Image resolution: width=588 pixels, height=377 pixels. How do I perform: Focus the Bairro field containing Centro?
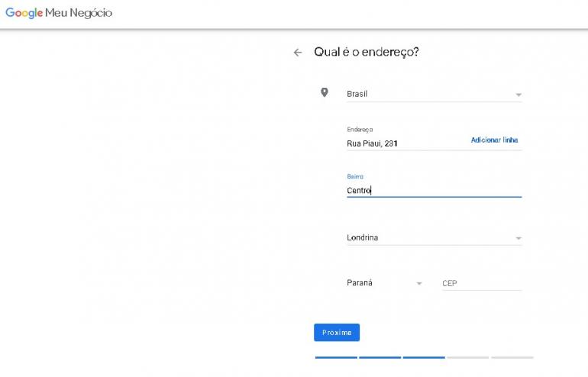click(x=433, y=190)
